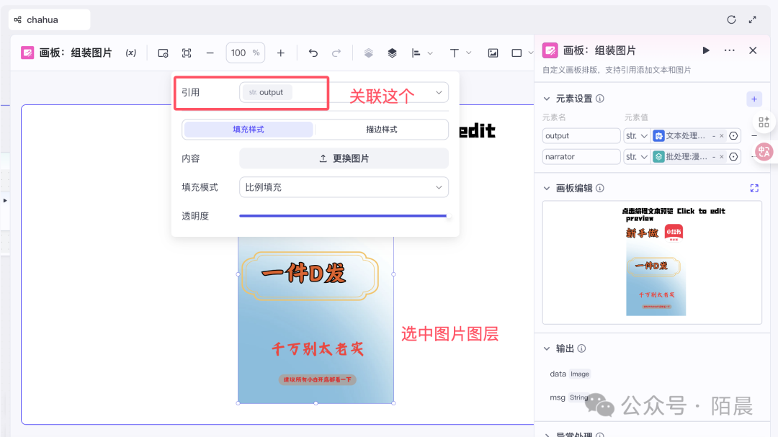This screenshot has width=778, height=437.
Task: Switch to 填充样式 style toggle
Action: 249,130
